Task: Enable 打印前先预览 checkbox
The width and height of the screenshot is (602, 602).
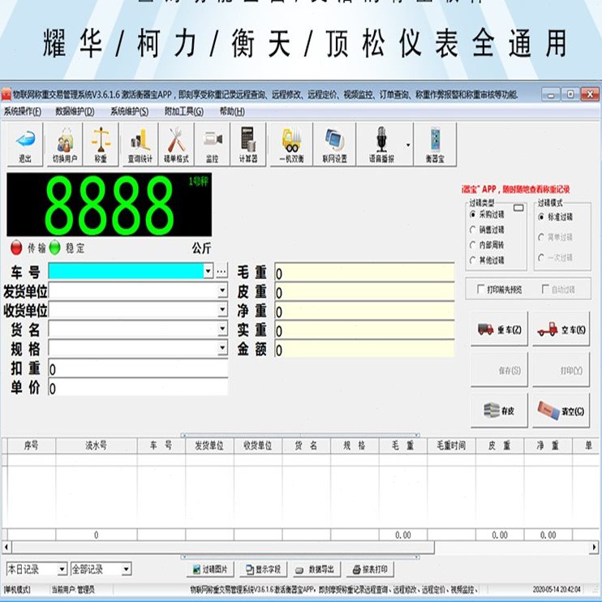Action: pos(480,289)
